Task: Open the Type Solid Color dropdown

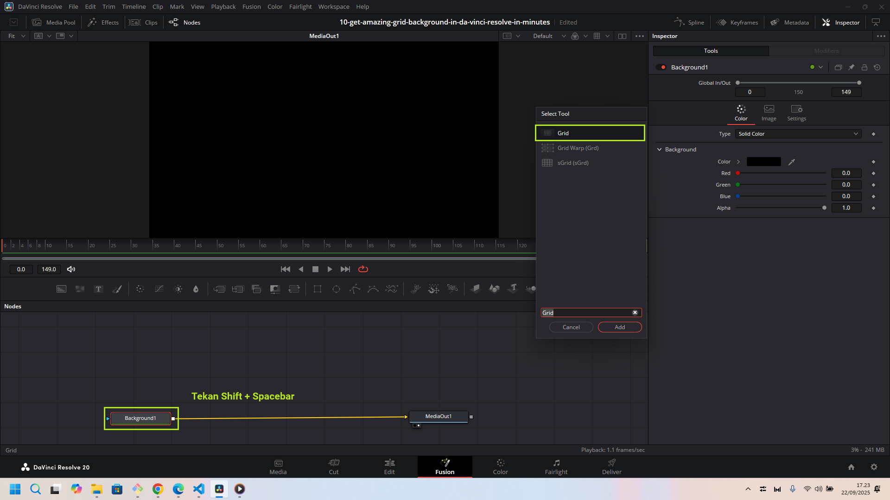Action: [x=798, y=134]
